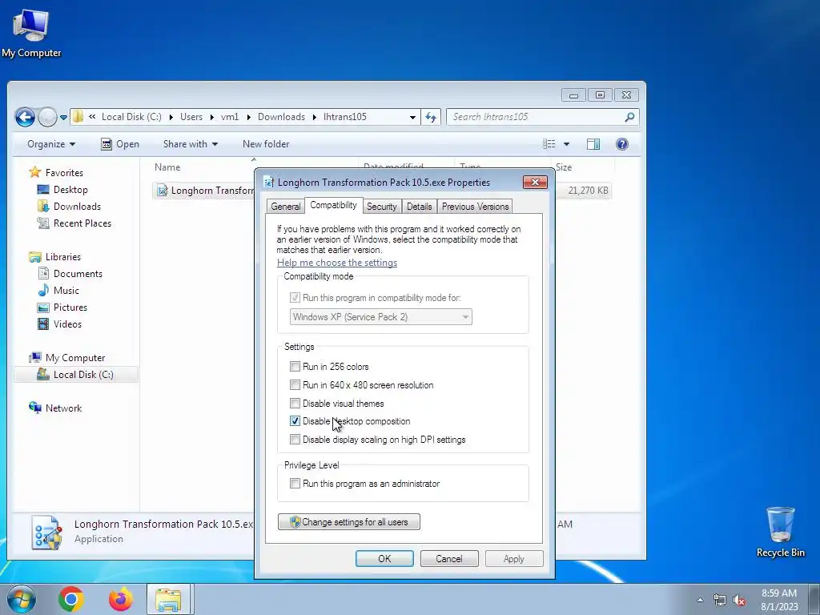Image resolution: width=820 pixels, height=615 pixels.
Task: Expand the Users breadcrumb arrow
Action: [211, 117]
